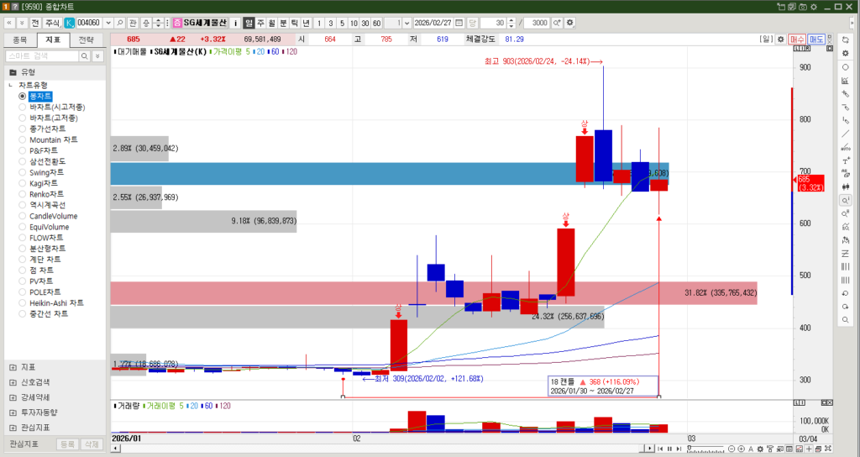Click the stock search magnifier icon
Screen dimensions: 860x457
click(120, 22)
